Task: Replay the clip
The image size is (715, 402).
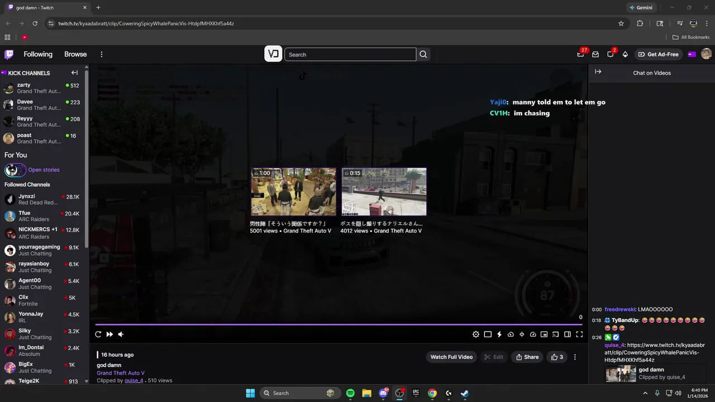Action: pos(98,334)
